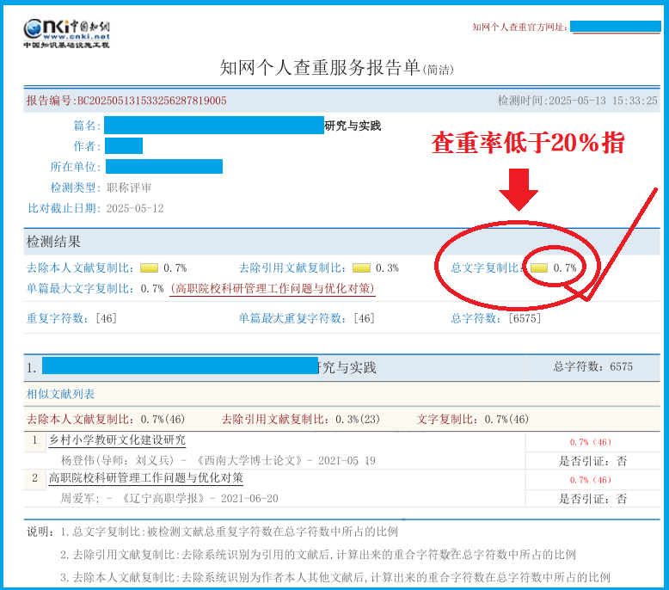Click 是否引证: 否 under the 周爱军 entry

click(x=593, y=499)
